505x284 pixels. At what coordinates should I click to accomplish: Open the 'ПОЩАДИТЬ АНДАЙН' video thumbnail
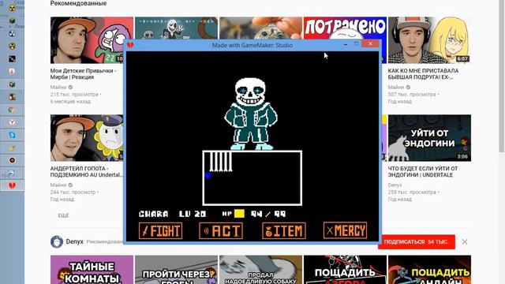pyautogui.click(x=429, y=270)
